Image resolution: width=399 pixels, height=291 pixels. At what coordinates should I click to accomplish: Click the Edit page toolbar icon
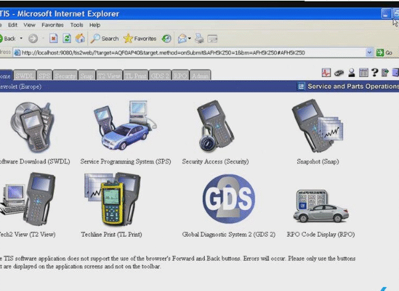[x=213, y=38]
